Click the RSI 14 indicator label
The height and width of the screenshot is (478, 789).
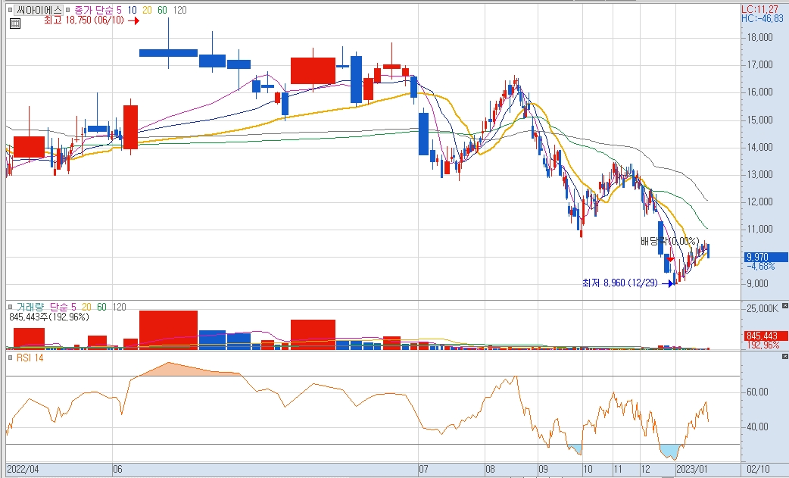(30, 358)
